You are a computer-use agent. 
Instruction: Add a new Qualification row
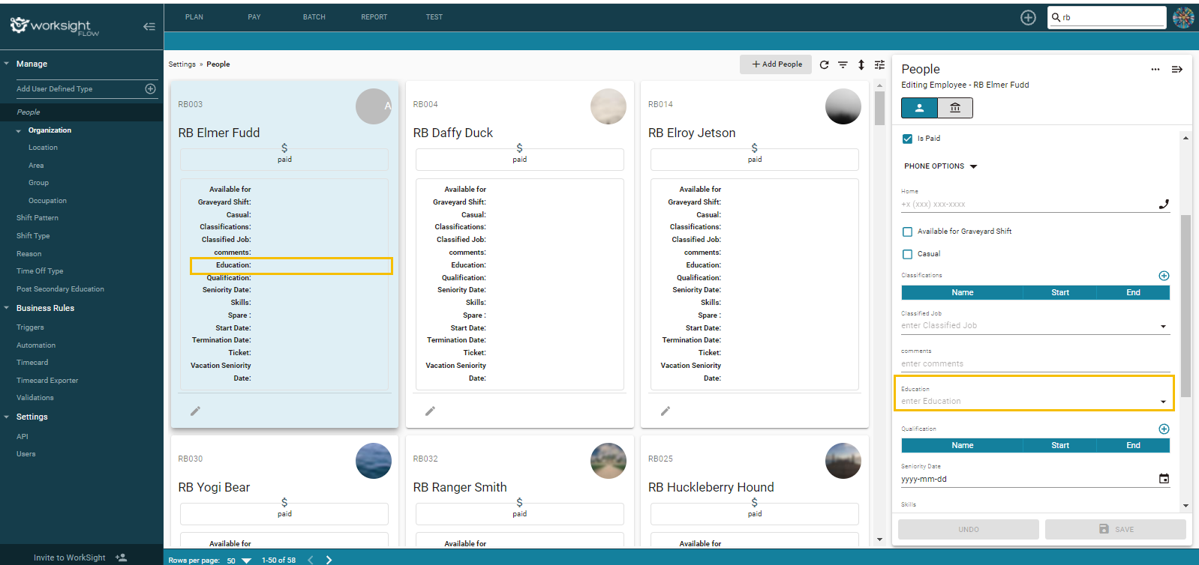pyautogui.click(x=1164, y=429)
